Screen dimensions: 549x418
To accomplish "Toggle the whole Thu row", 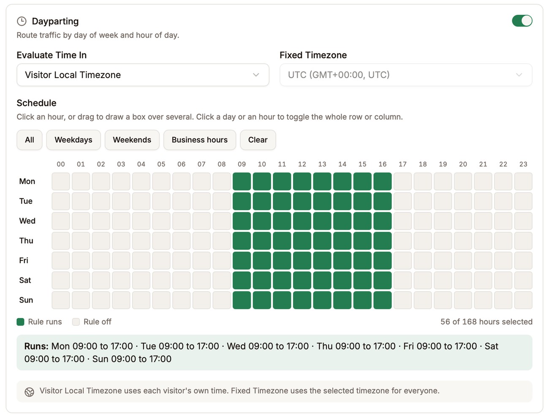I will (26, 241).
